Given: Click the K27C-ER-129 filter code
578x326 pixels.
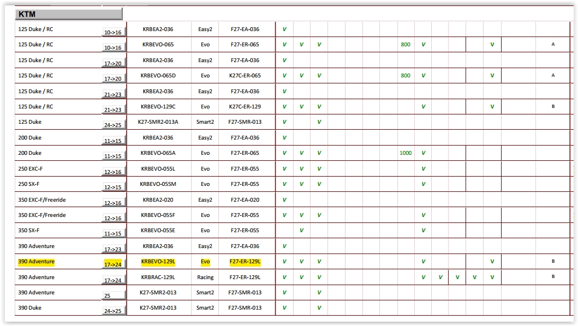Looking at the screenshot, I should (x=245, y=107).
